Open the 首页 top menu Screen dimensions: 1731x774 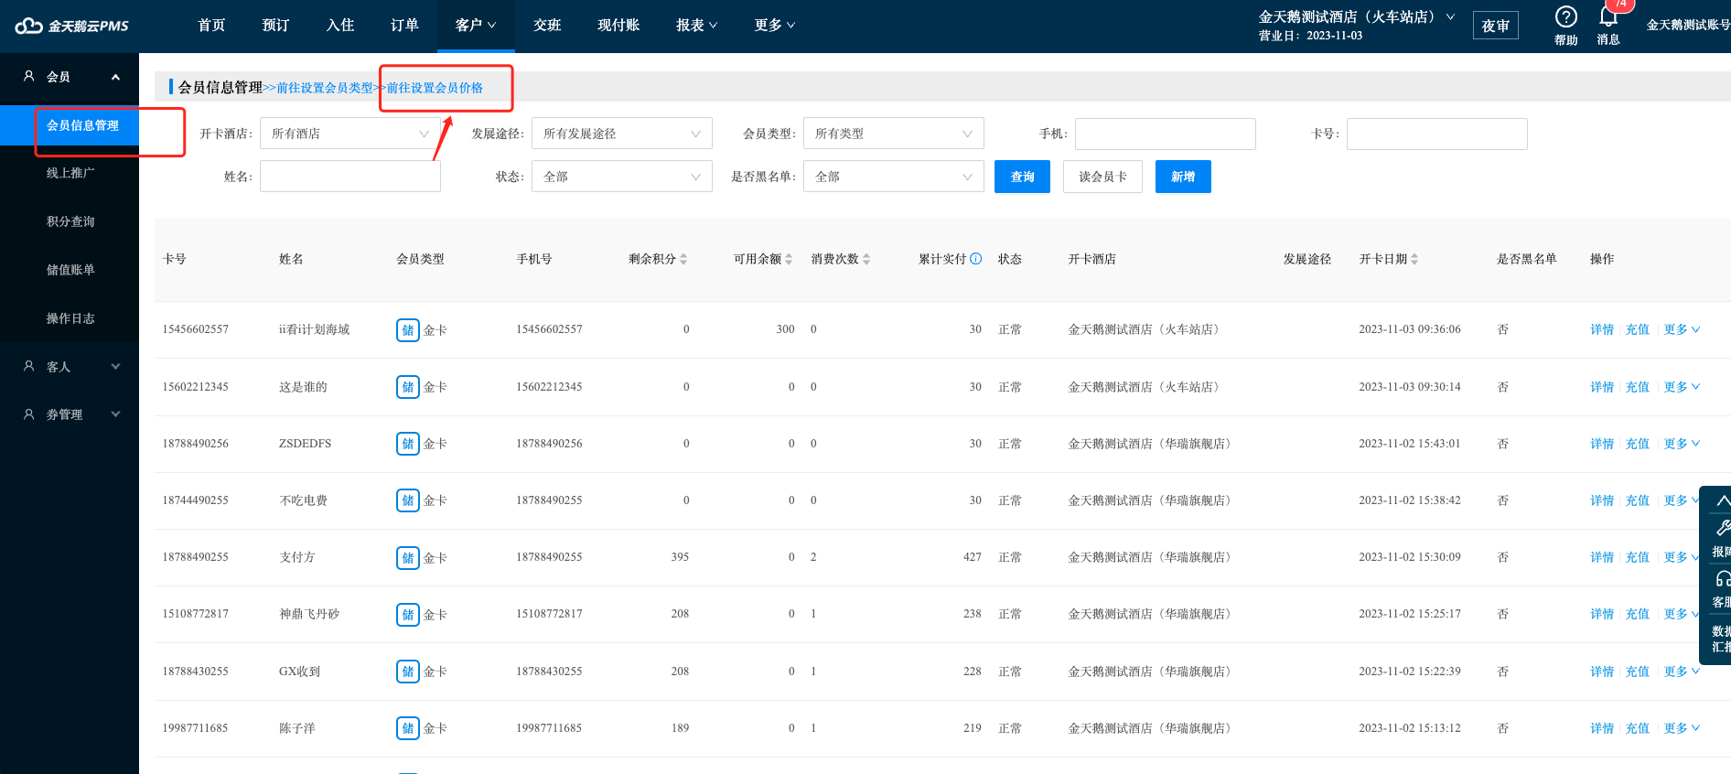[x=211, y=26]
